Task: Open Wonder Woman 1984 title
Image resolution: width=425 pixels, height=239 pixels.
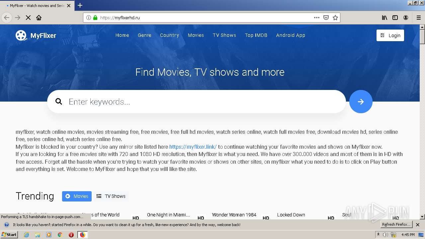Action: pyautogui.click(x=234, y=215)
